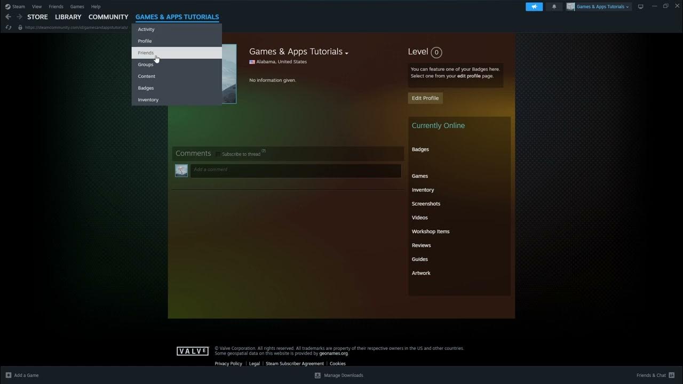
Task: Select Badges in the dropdown menu
Action: pos(177,88)
